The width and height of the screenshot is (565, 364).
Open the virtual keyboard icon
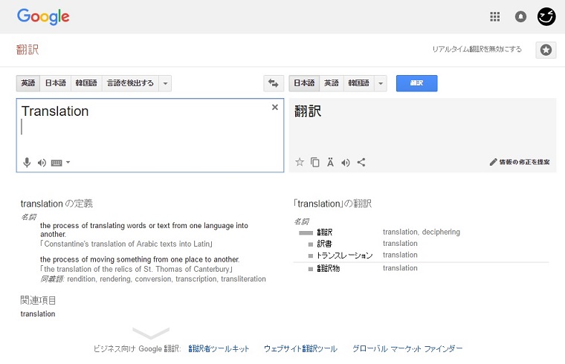tap(56, 163)
